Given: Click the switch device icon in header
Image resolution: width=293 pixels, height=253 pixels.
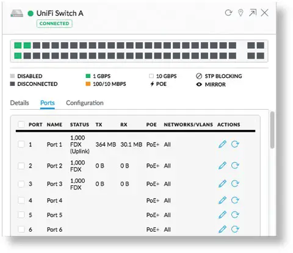Looking at the screenshot, I should pos(16,13).
